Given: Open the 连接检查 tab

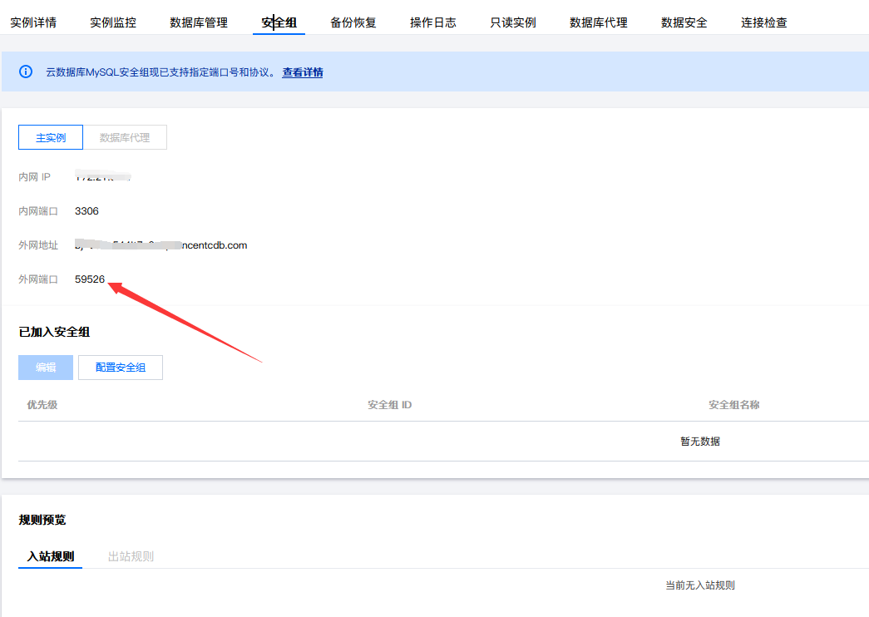Looking at the screenshot, I should (763, 22).
